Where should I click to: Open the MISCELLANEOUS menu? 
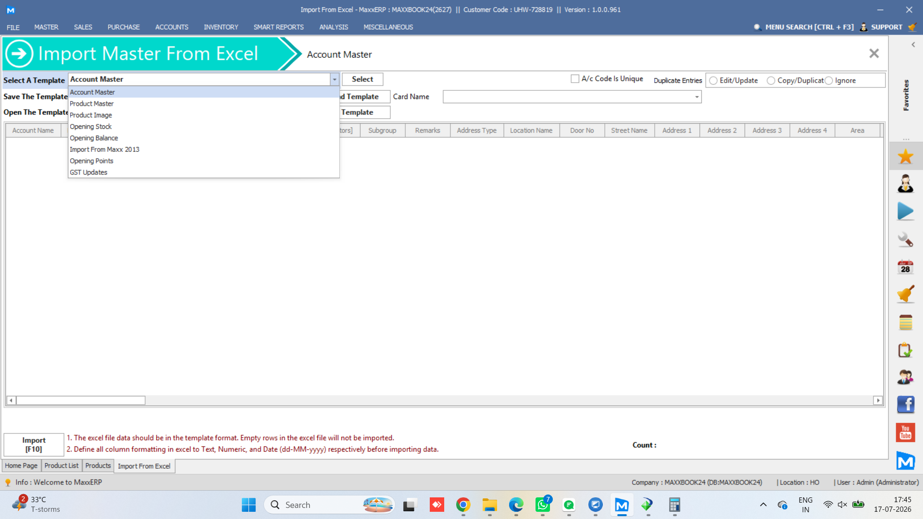click(388, 27)
